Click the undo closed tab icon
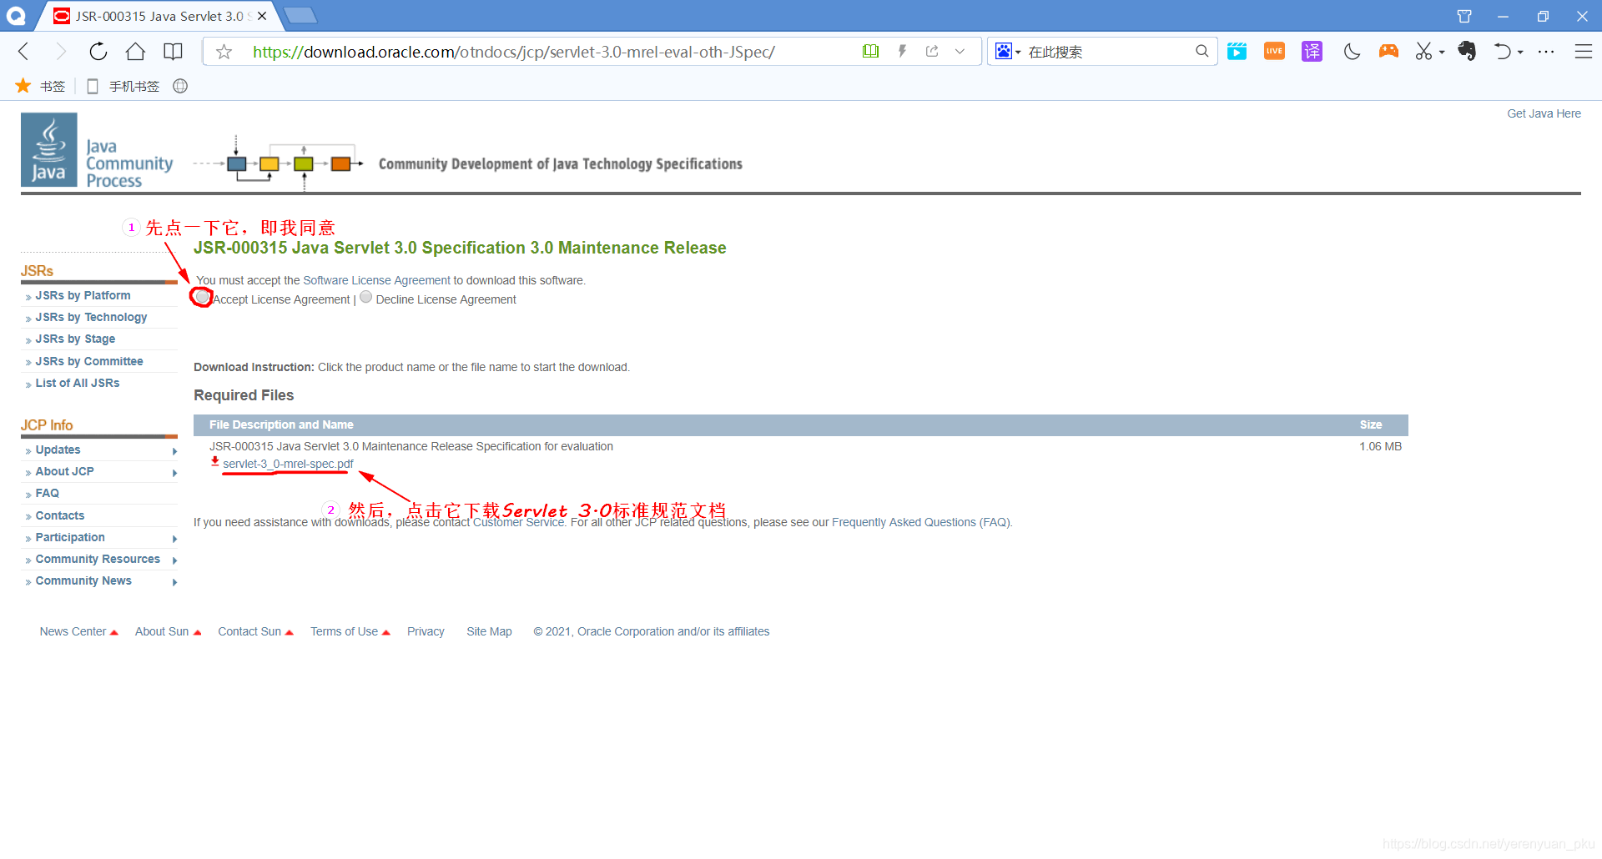The height and width of the screenshot is (859, 1602). coord(1502,52)
